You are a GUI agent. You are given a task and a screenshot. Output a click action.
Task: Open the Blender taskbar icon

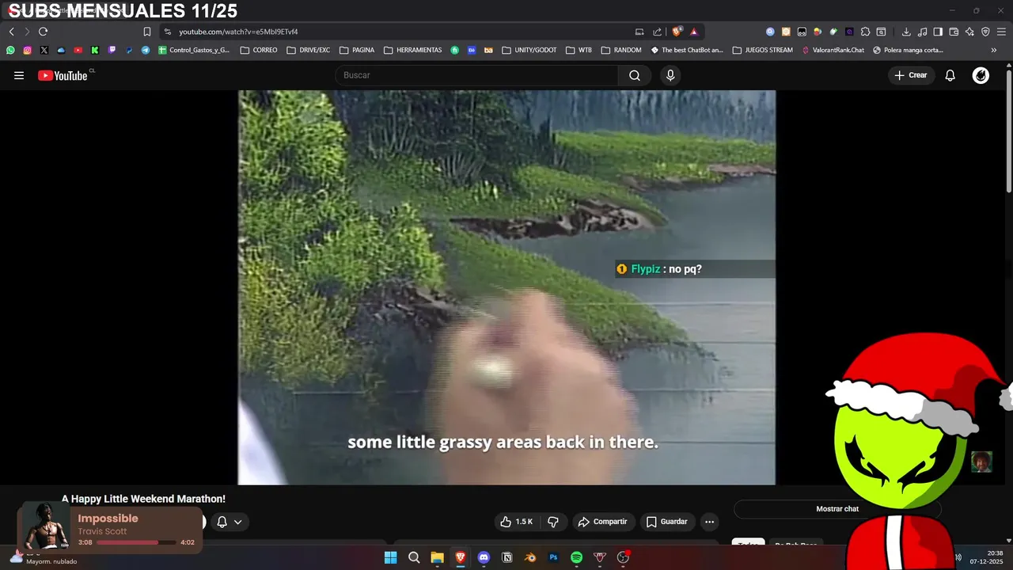(x=530, y=557)
